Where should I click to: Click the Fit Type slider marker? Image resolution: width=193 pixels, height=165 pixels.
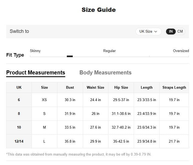point(70,56)
